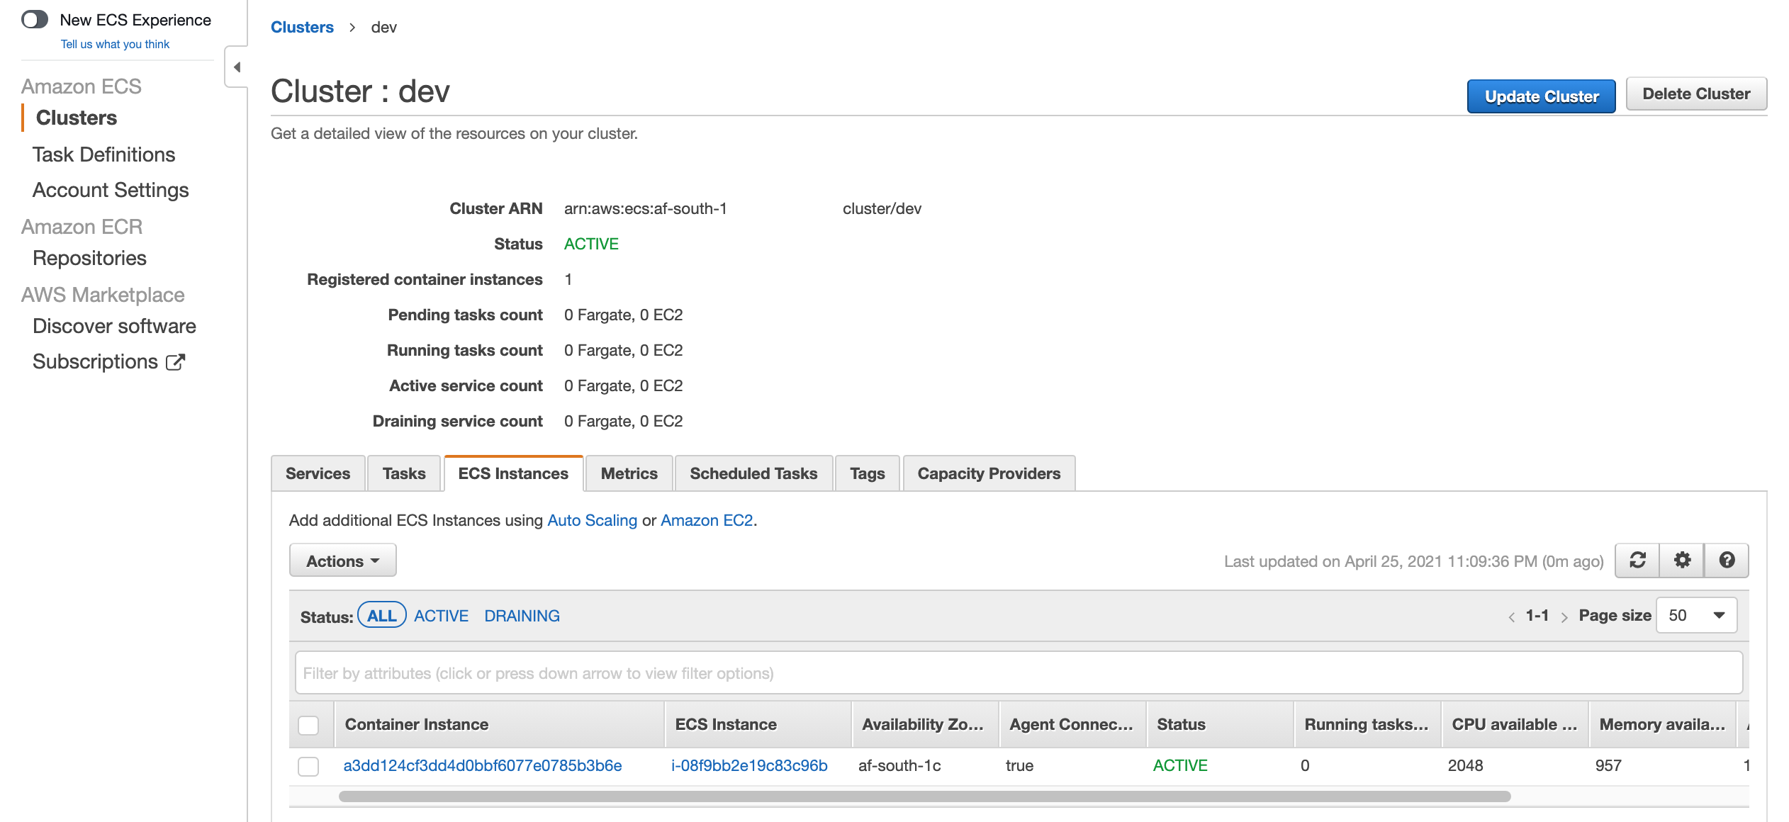The image size is (1789, 822).
Task: Open Discover software in the sidebar
Action: coord(114,326)
